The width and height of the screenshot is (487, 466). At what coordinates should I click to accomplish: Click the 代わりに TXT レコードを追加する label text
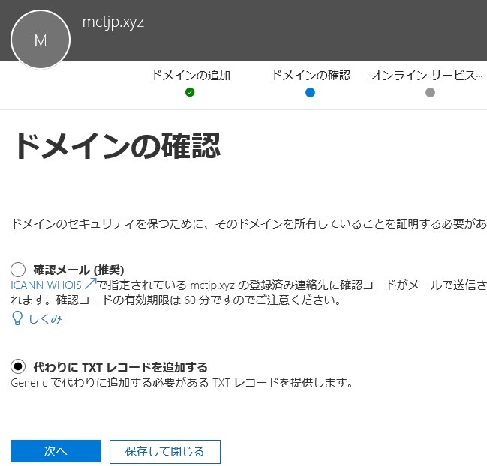pos(120,367)
